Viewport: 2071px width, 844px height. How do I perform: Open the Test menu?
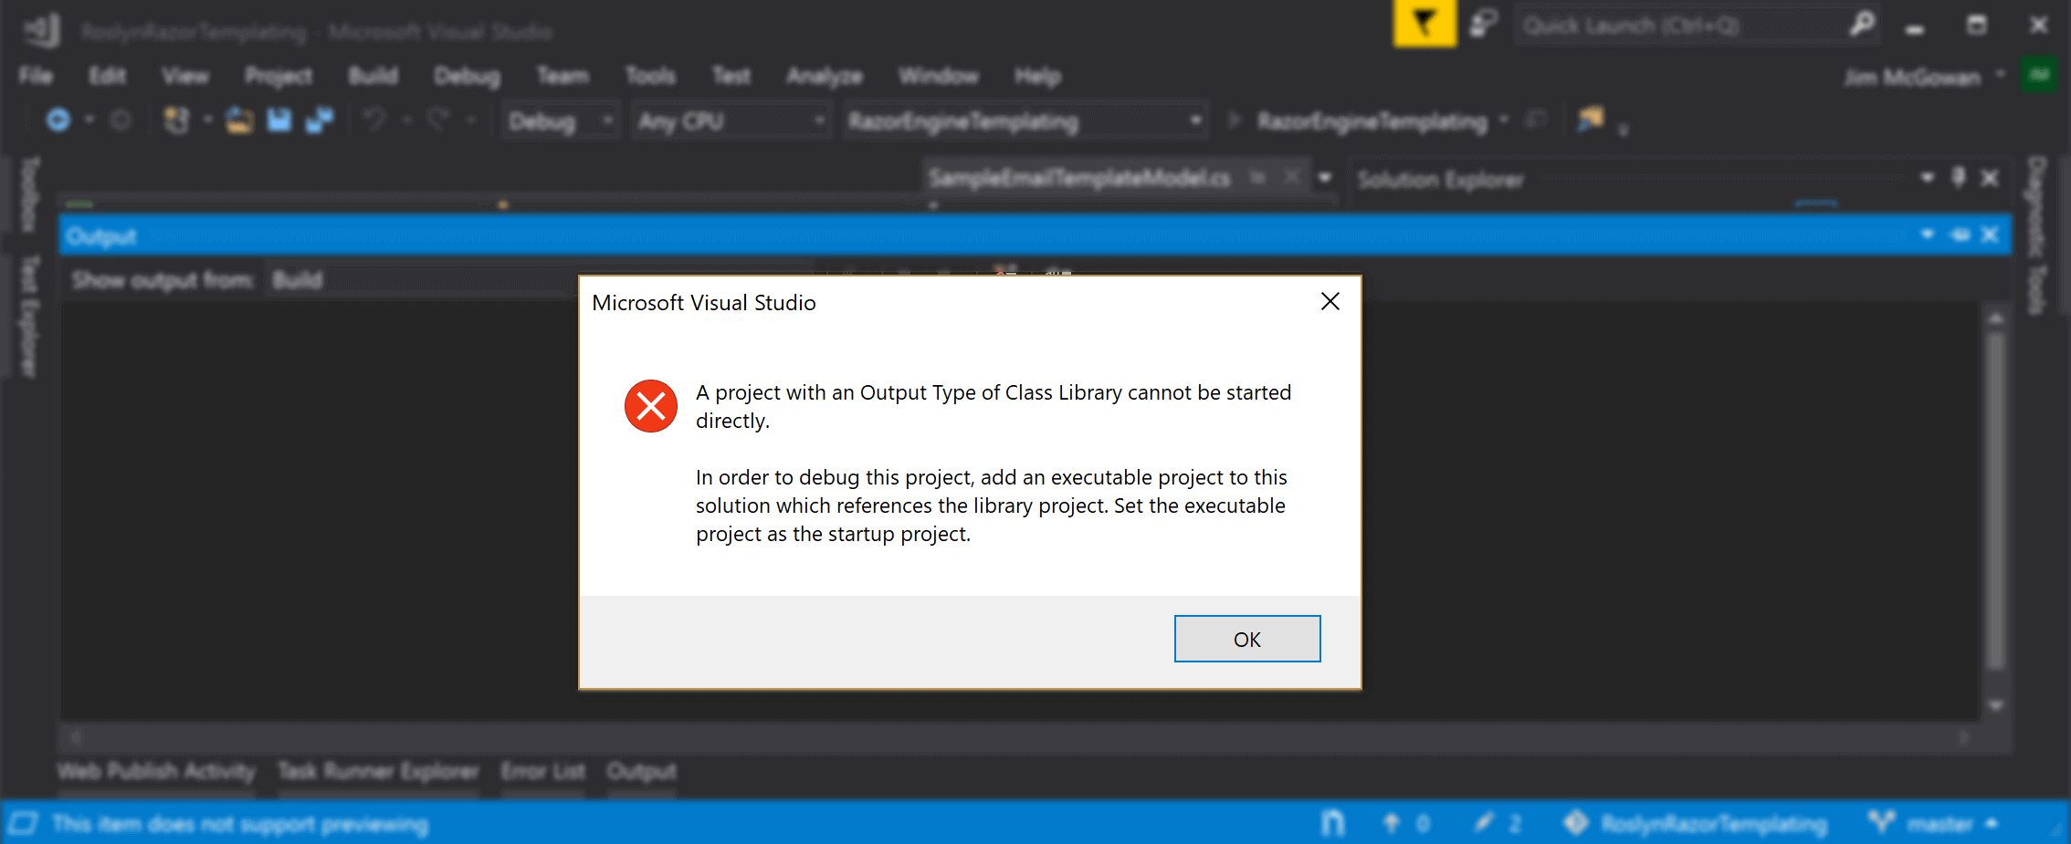pos(731,76)
